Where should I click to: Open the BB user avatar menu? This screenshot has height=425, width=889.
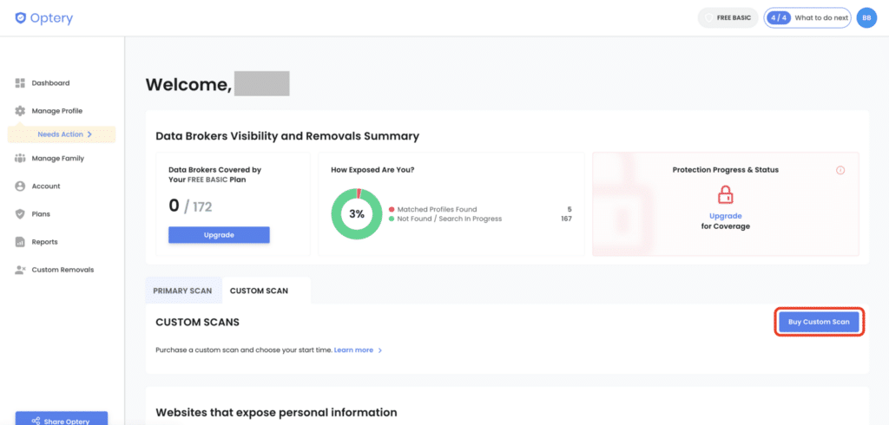click(x=866, y=18)
